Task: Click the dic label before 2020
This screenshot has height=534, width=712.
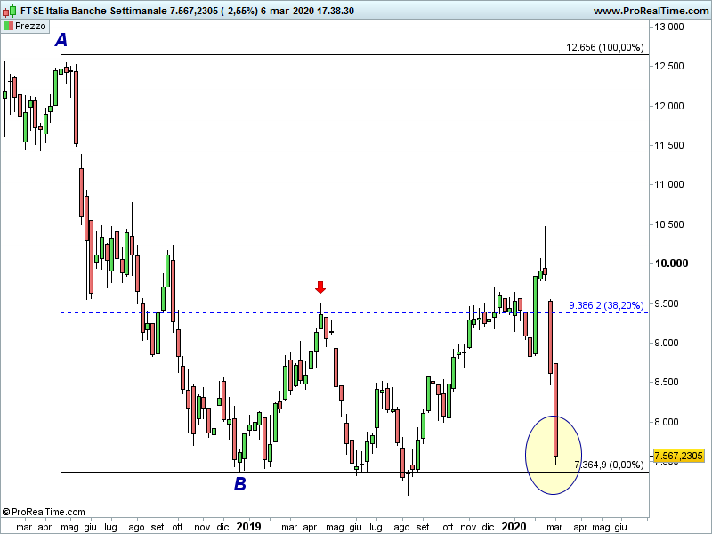Action: (x=488, y=527)
